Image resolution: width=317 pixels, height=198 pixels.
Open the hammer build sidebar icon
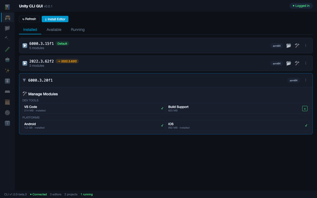pos(7,39)
